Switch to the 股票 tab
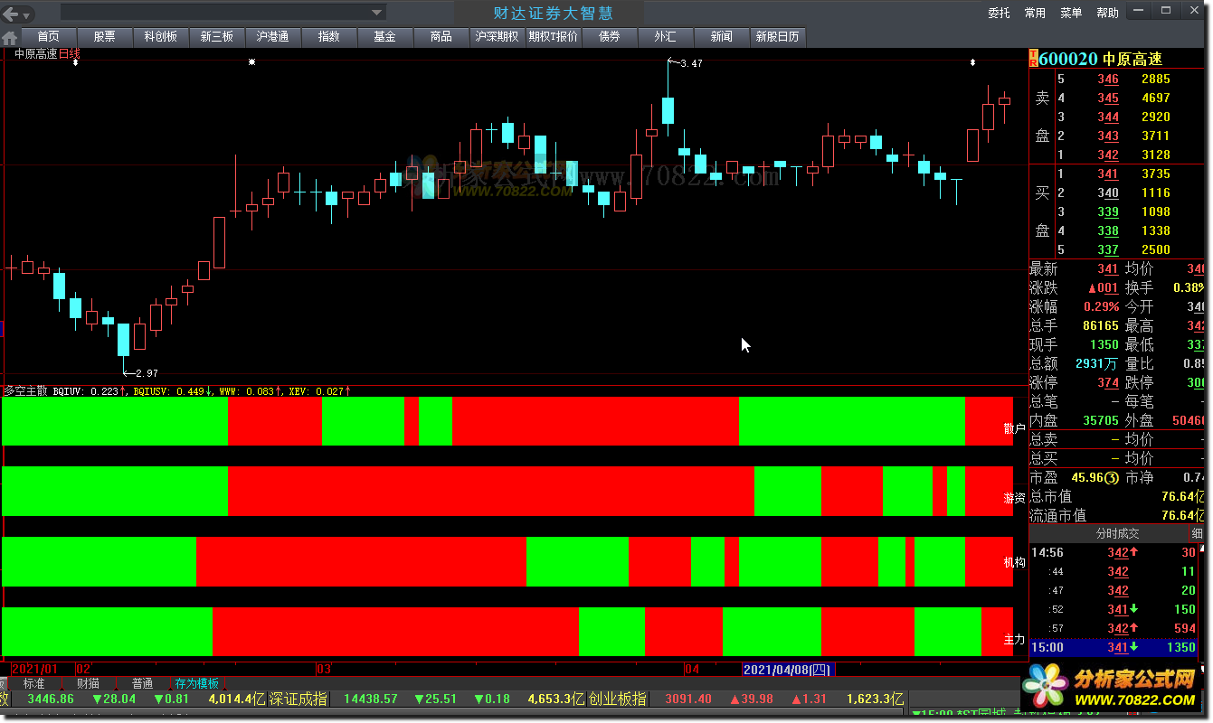 104,37
